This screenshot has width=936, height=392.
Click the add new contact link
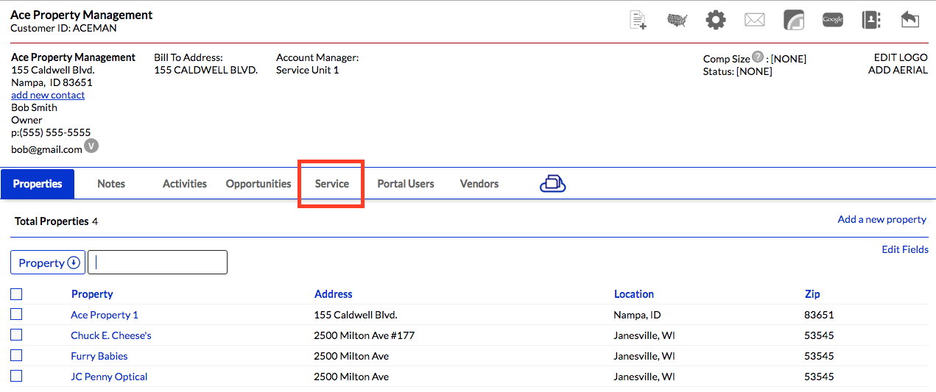tap(48, 95)
